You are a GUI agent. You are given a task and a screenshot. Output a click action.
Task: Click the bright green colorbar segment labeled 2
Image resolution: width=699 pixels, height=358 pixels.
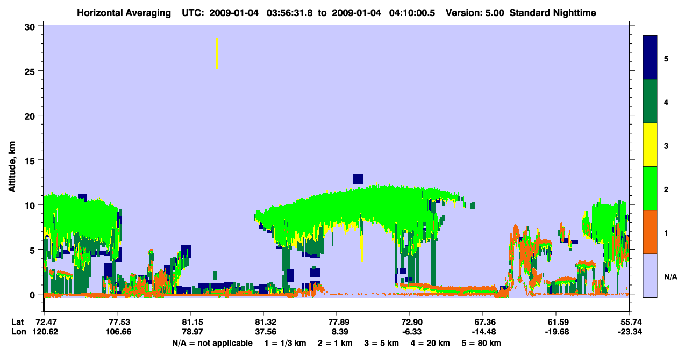click(x=650, y=188)
